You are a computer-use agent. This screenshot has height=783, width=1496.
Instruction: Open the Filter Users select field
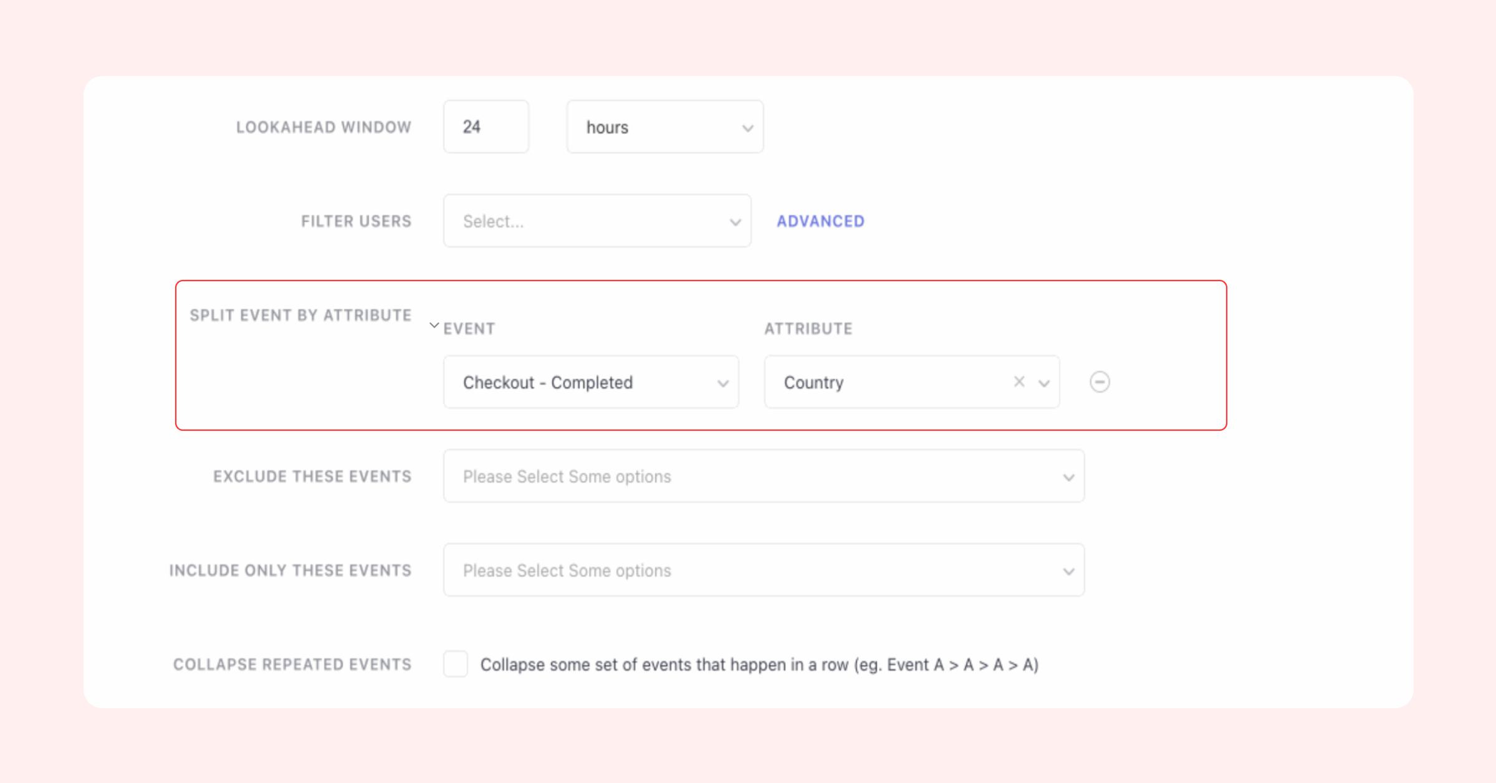tap(586, 221)
